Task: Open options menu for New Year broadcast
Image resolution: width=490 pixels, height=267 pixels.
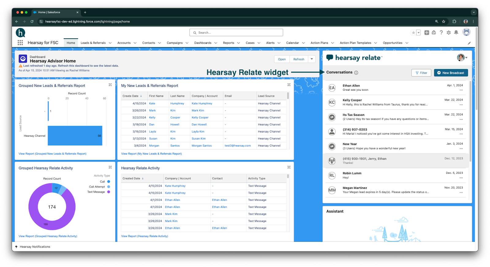Action: (x=461, y=149)
